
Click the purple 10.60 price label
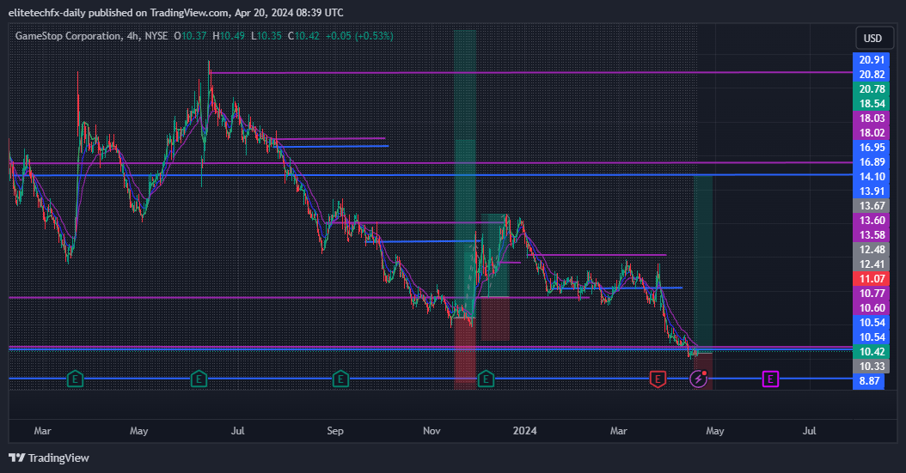pyautogui.click(x=872, y=308)
